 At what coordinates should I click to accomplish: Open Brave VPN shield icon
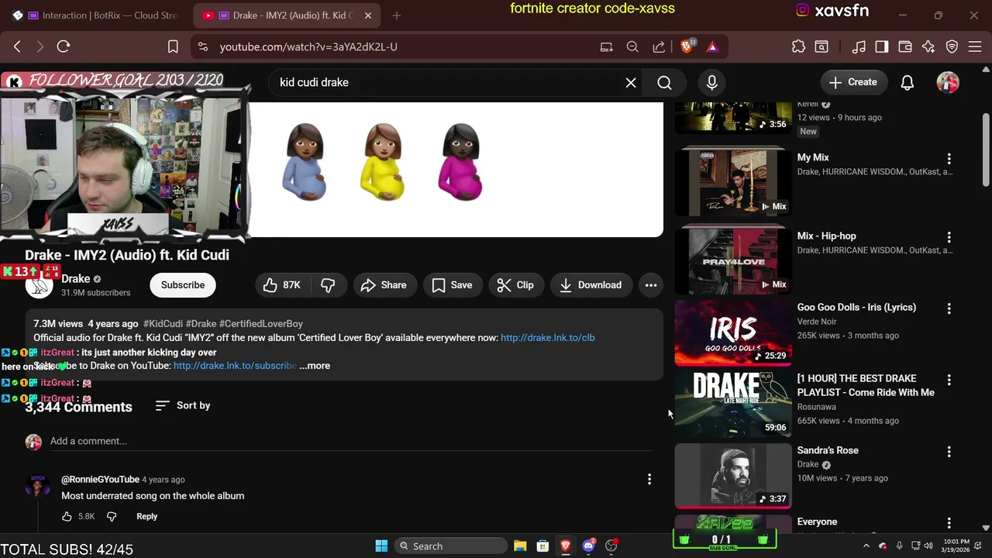click(x=952, y=46)
